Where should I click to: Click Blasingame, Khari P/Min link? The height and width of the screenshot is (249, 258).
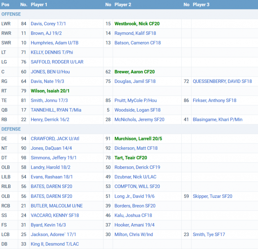click(x=218, y=120)
